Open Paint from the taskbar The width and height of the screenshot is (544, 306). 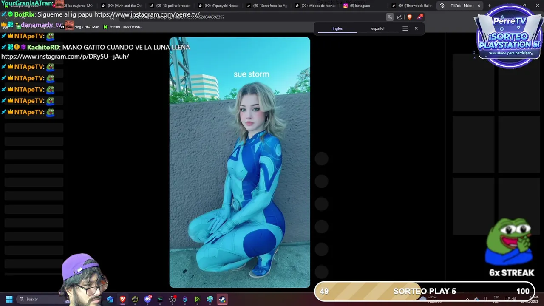210,299
